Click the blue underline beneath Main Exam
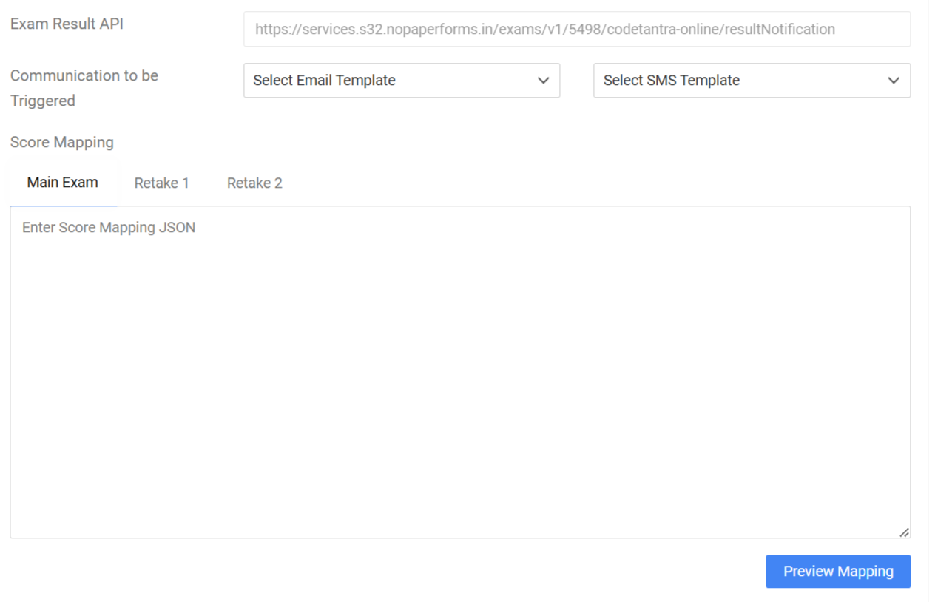Screen dimensions: 935x602 tap(63, 205)
